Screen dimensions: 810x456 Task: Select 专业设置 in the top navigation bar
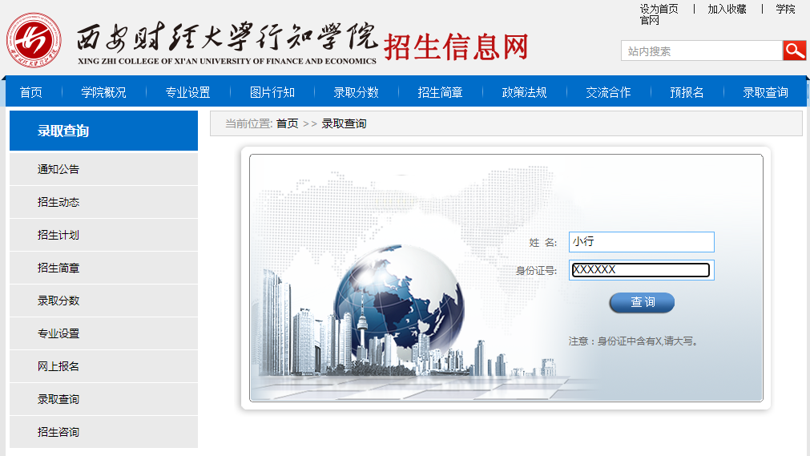187,92
